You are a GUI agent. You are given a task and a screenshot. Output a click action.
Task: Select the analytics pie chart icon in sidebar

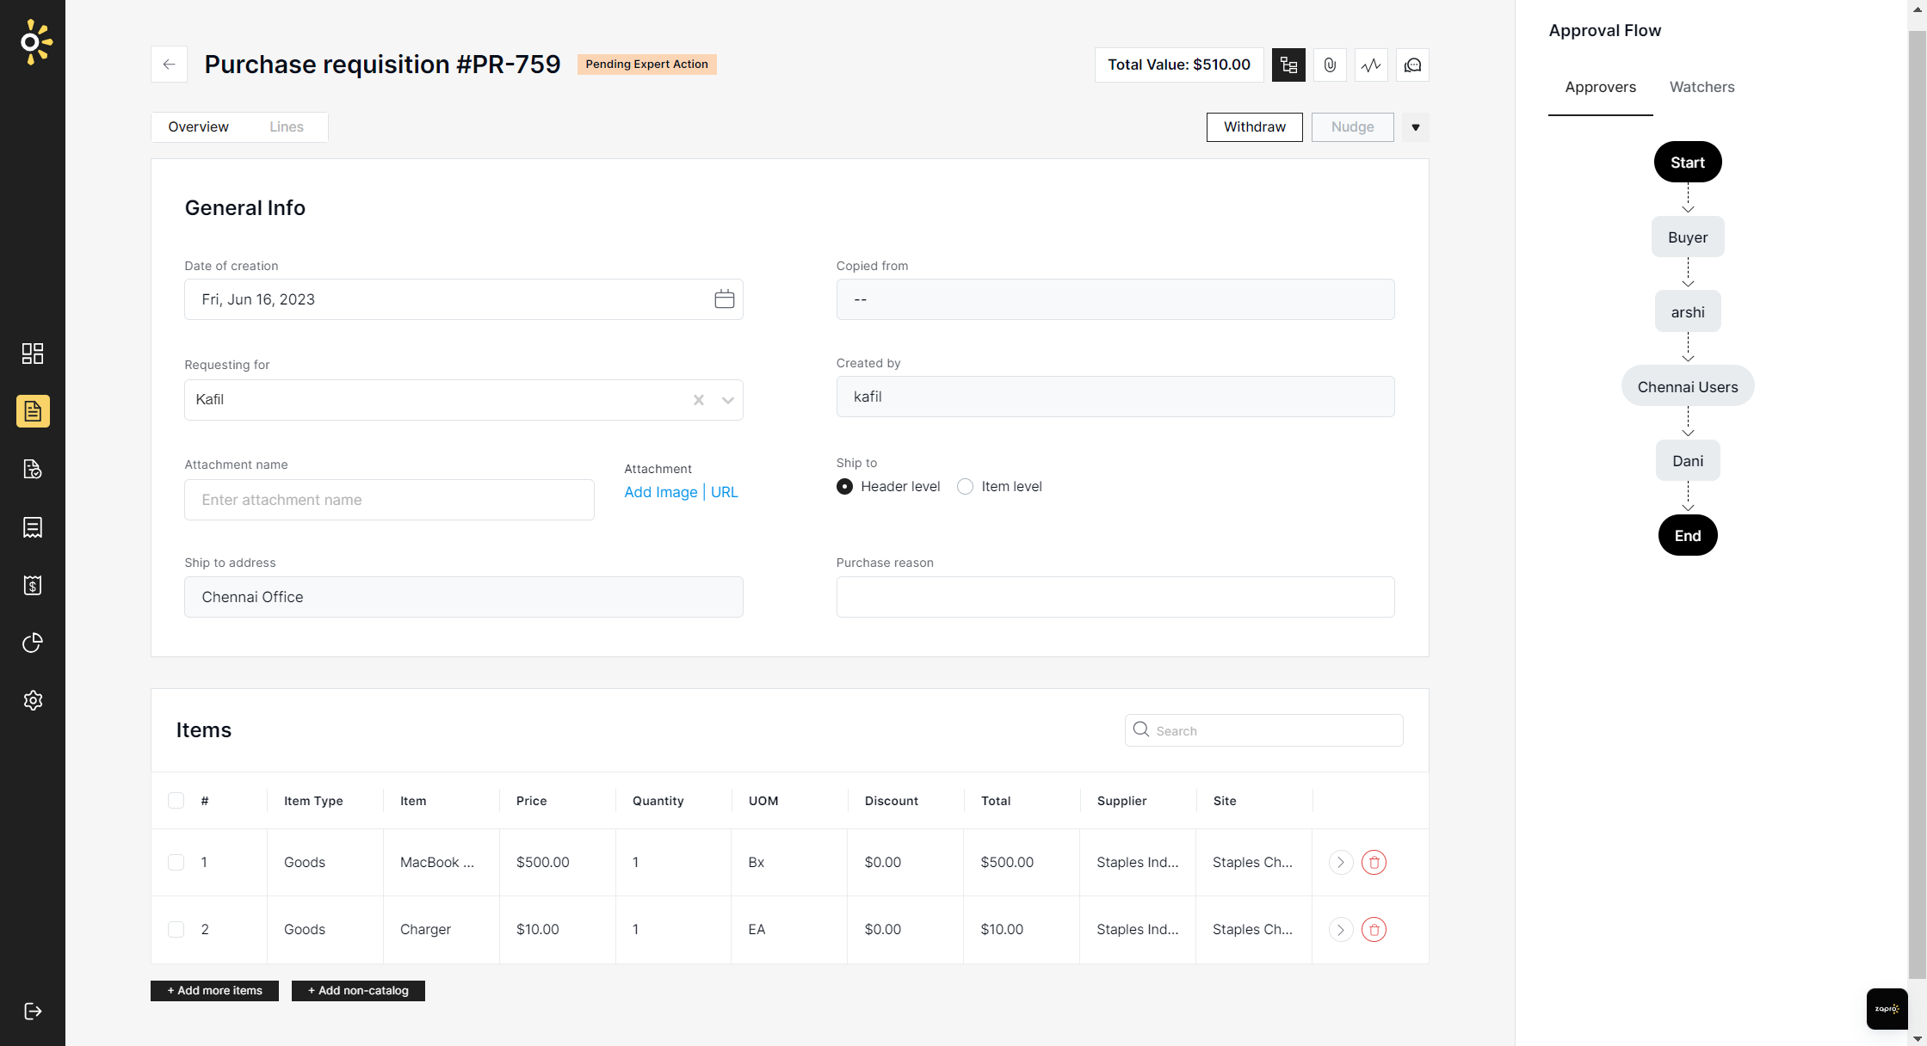(33, 643)
